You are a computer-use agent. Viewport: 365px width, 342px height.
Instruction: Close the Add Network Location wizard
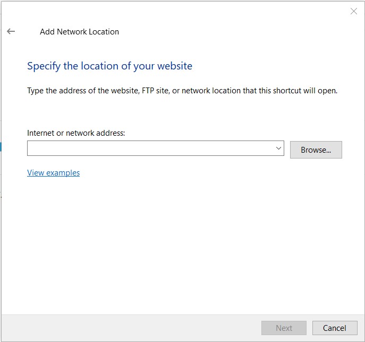[354, 11]
